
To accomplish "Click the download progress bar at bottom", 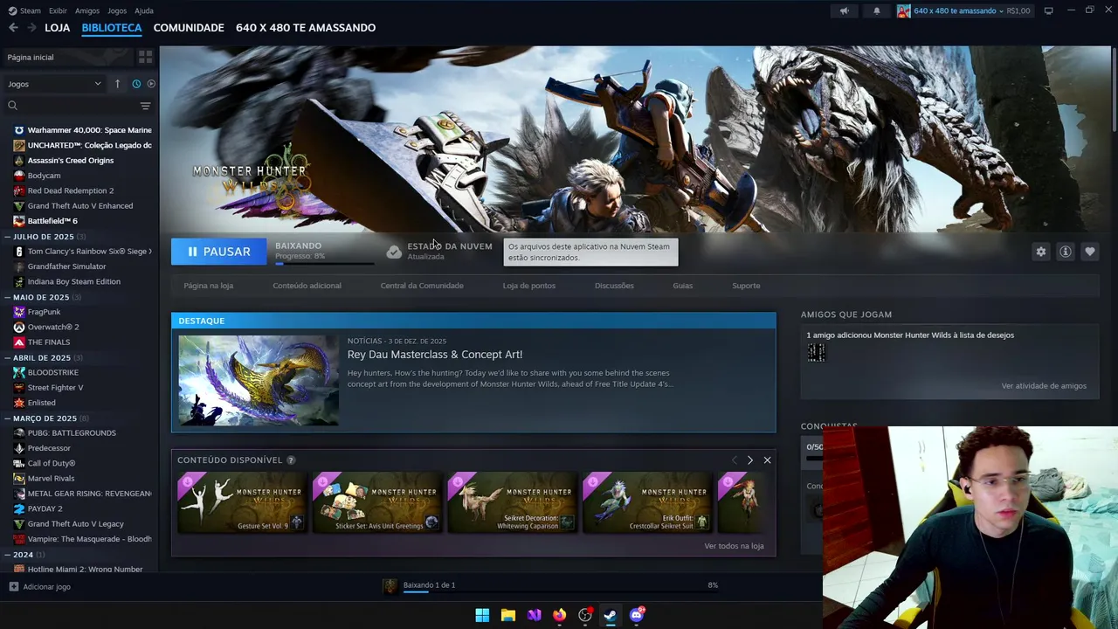I will (561, 591).
